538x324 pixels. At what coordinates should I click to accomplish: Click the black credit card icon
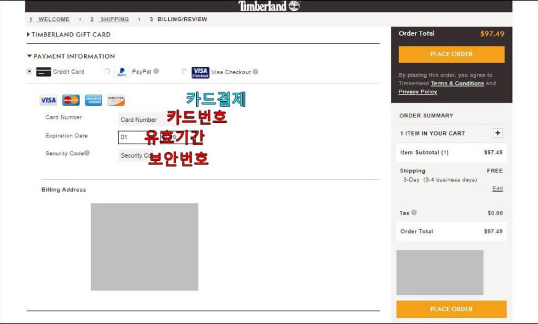(x=43, y=72)
